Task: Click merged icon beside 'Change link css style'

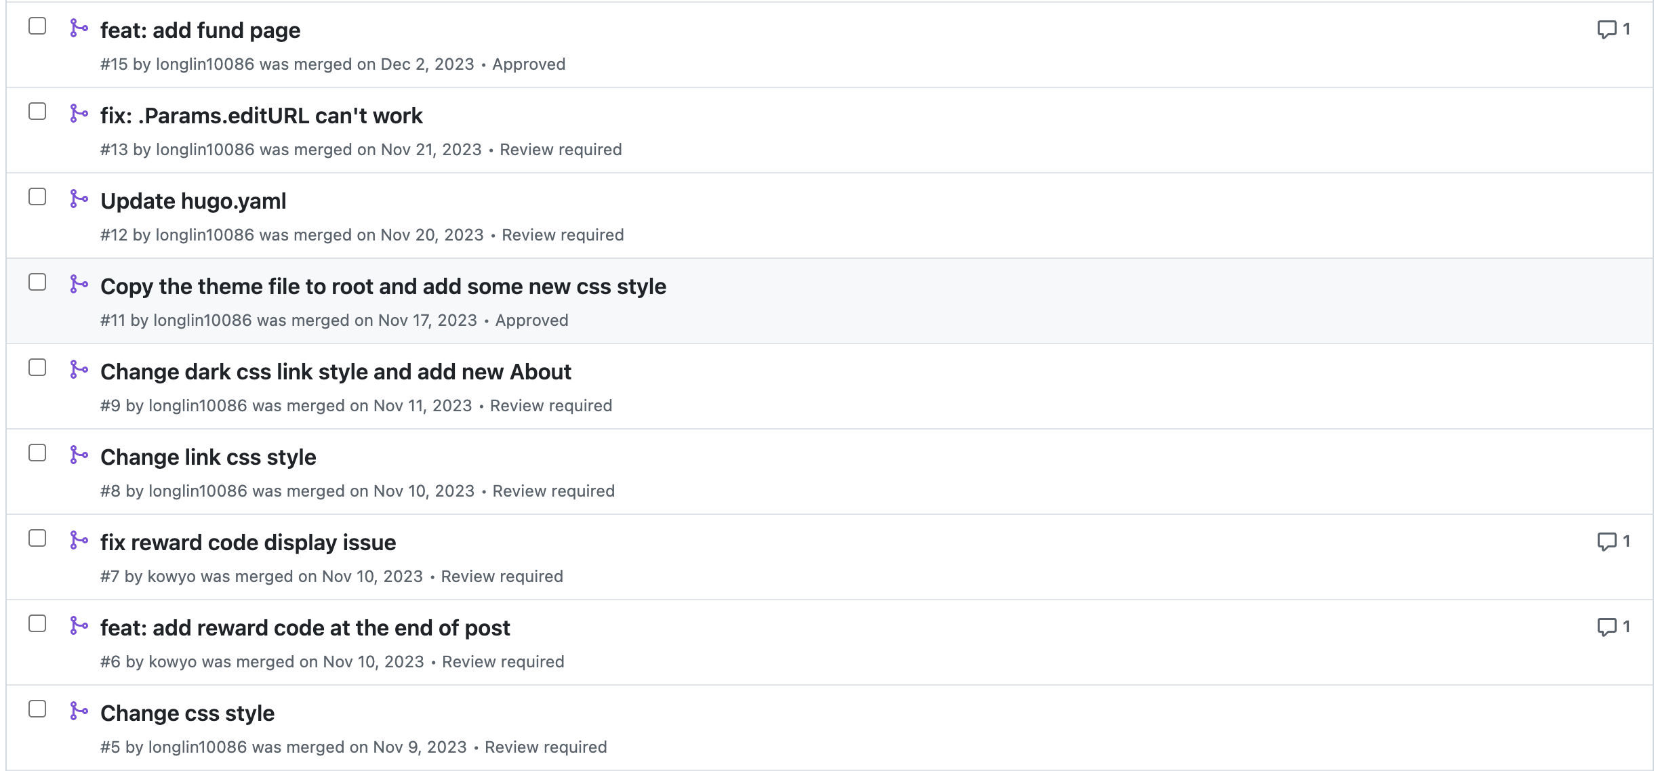Action: point(79,455)
